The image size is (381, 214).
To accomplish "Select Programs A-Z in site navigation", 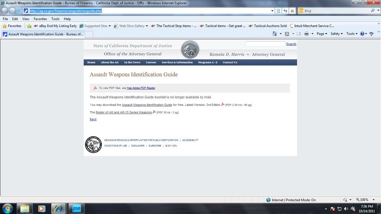I will point(208,62).
